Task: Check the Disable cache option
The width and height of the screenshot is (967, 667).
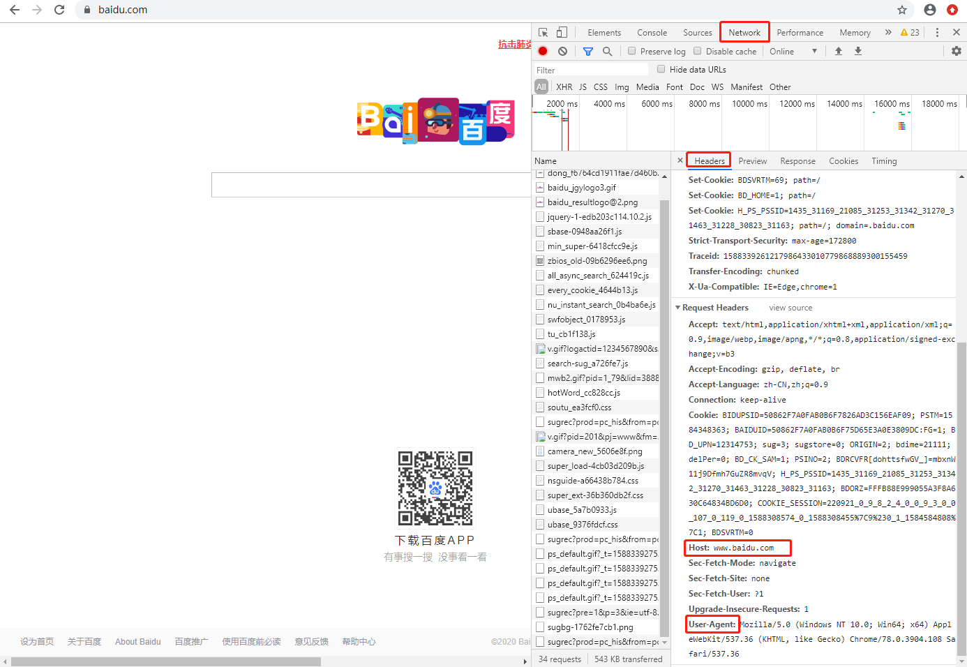Action: tap(697, 51)
